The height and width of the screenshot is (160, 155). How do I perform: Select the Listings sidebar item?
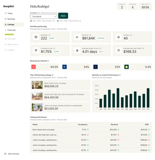[x=14, y=25]
